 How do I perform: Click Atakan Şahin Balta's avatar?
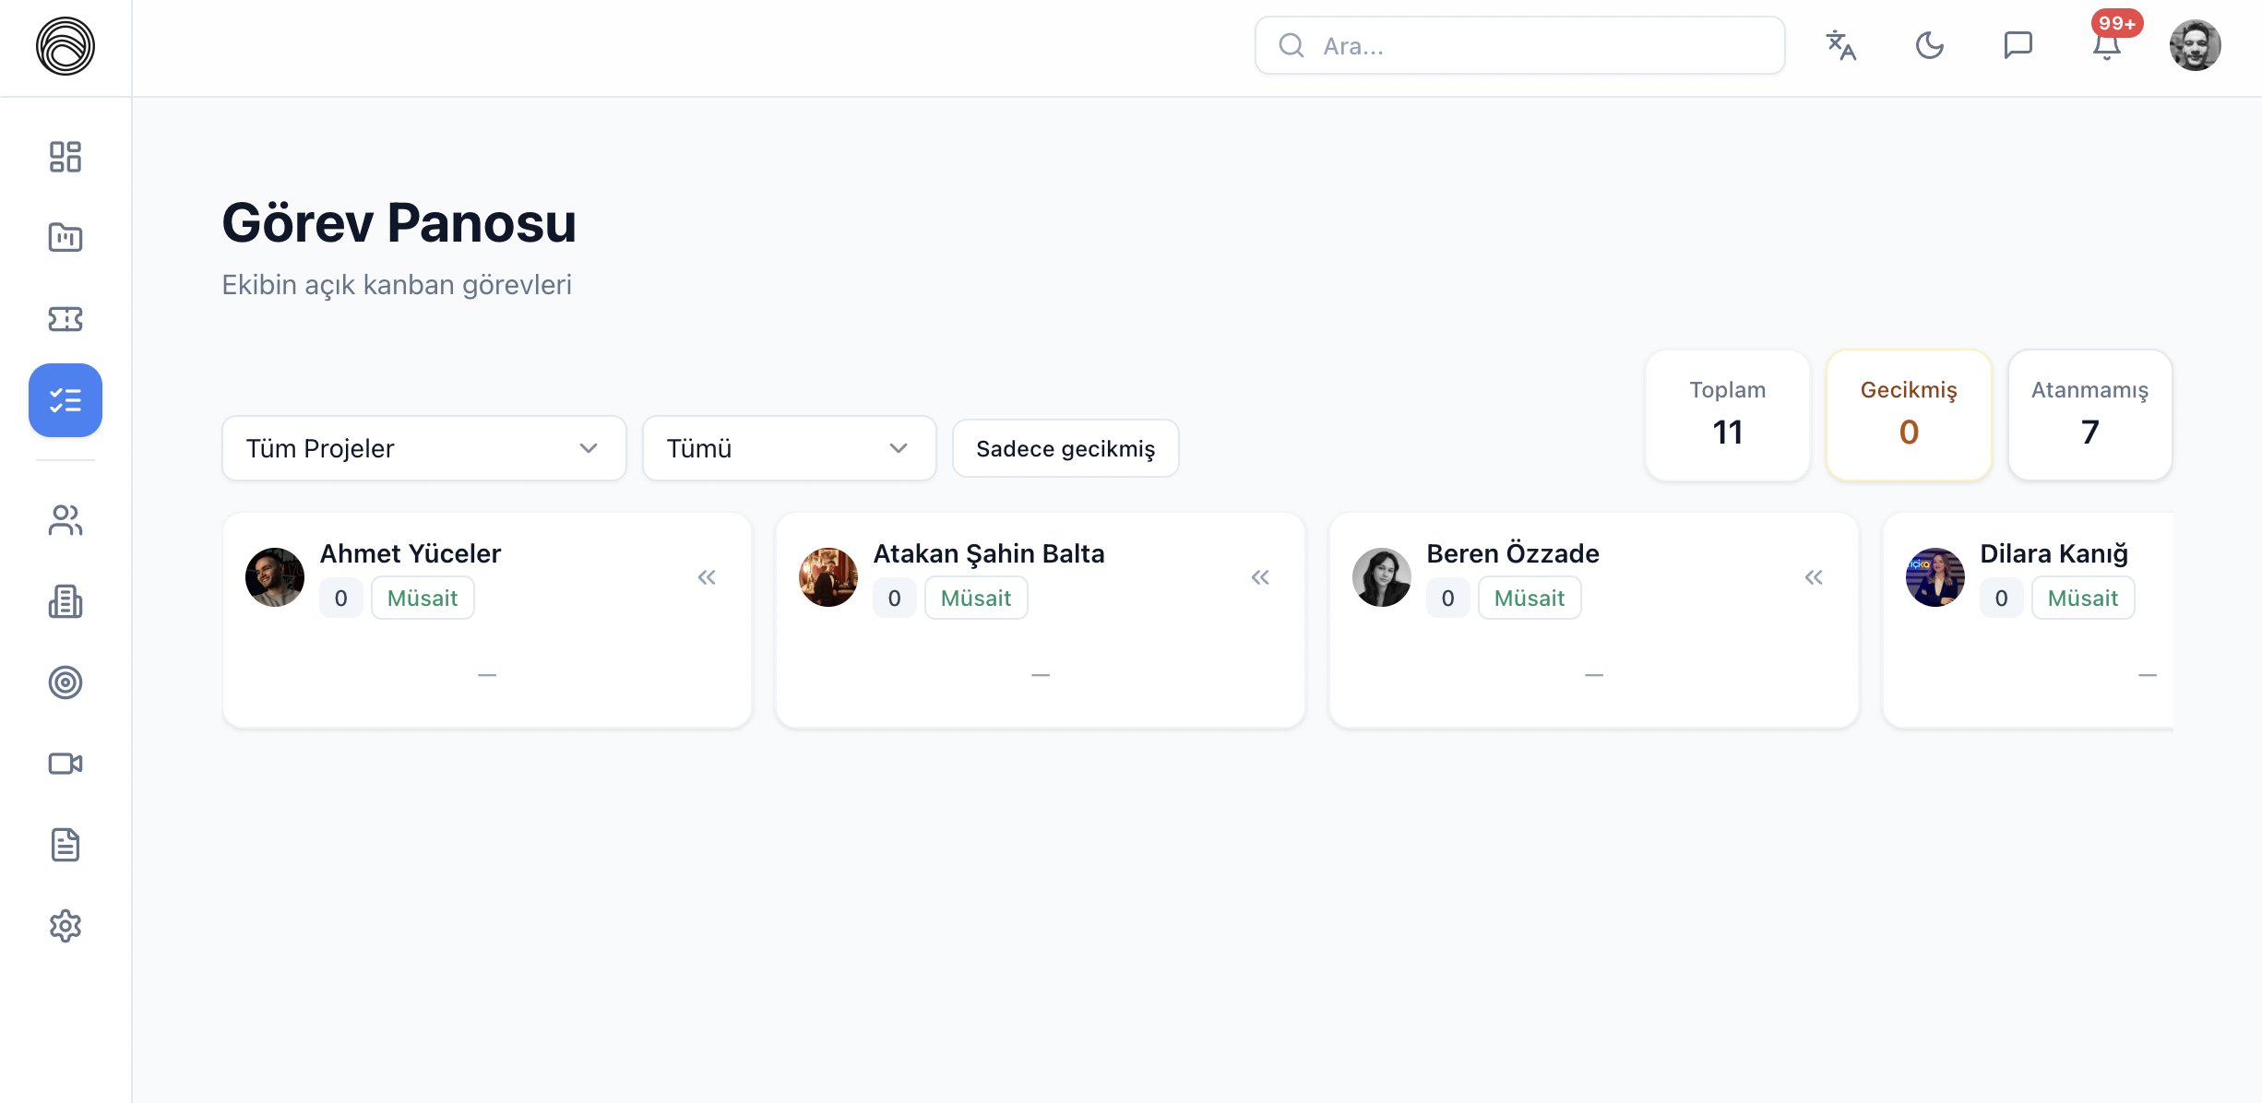[x=828, y=577]
